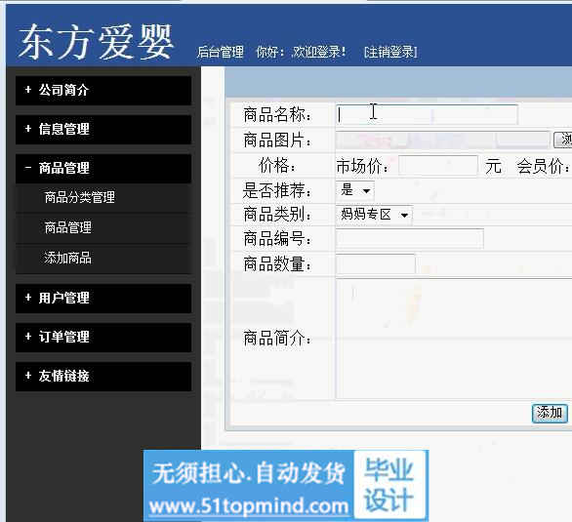The image size is (572, 522).
Task: Focus the 商品数量 input field
Action: 376,263
